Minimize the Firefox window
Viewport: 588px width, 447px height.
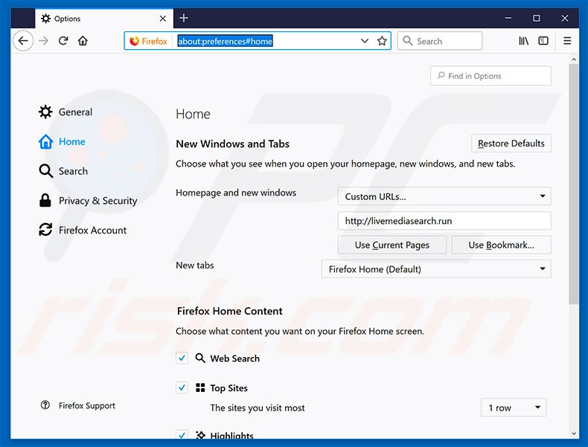508,18
